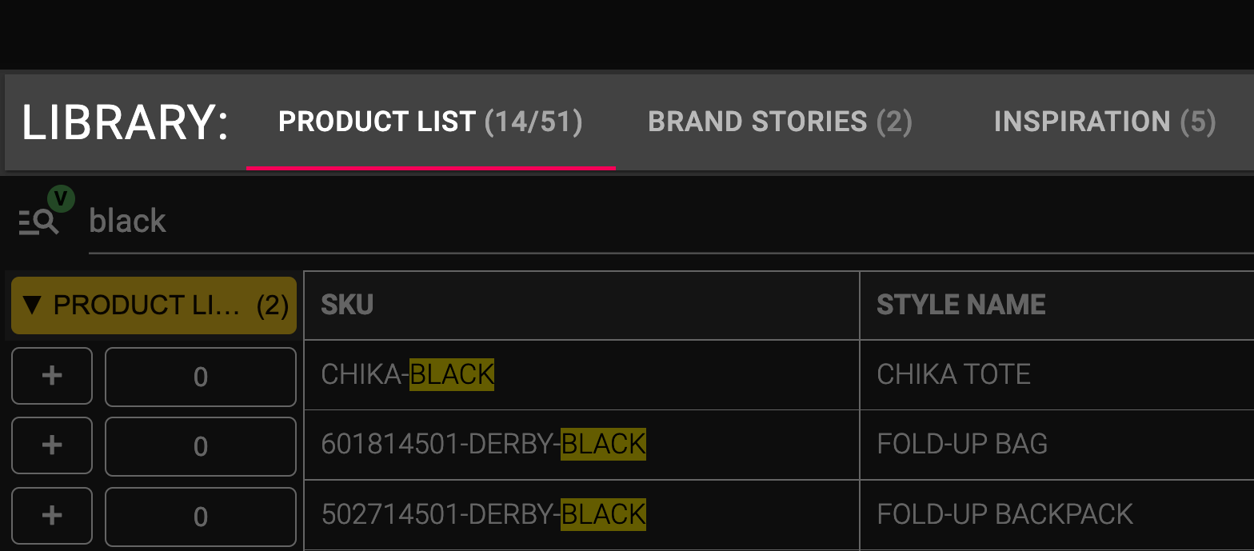Add 601814501-DERBY-BLACK using its plus button
Image resolution: width=1254 pixels, height=551 pixels.
coord(52,445)
